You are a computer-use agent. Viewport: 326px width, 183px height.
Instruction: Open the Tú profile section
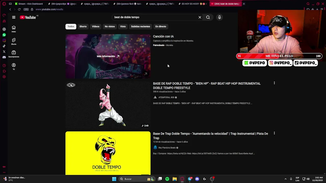click(14, 66)
